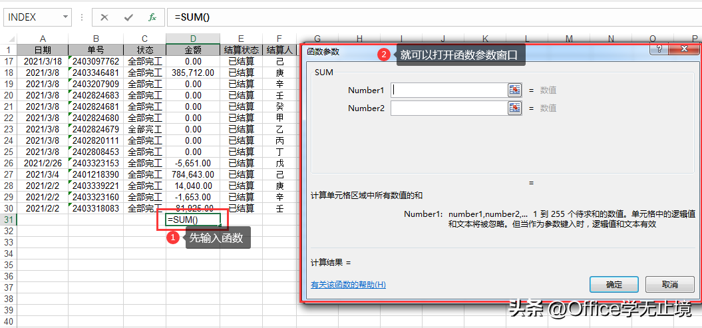Click cell D31 containing =SUM()
Viewport: 702px width, 328px height.
192,220
